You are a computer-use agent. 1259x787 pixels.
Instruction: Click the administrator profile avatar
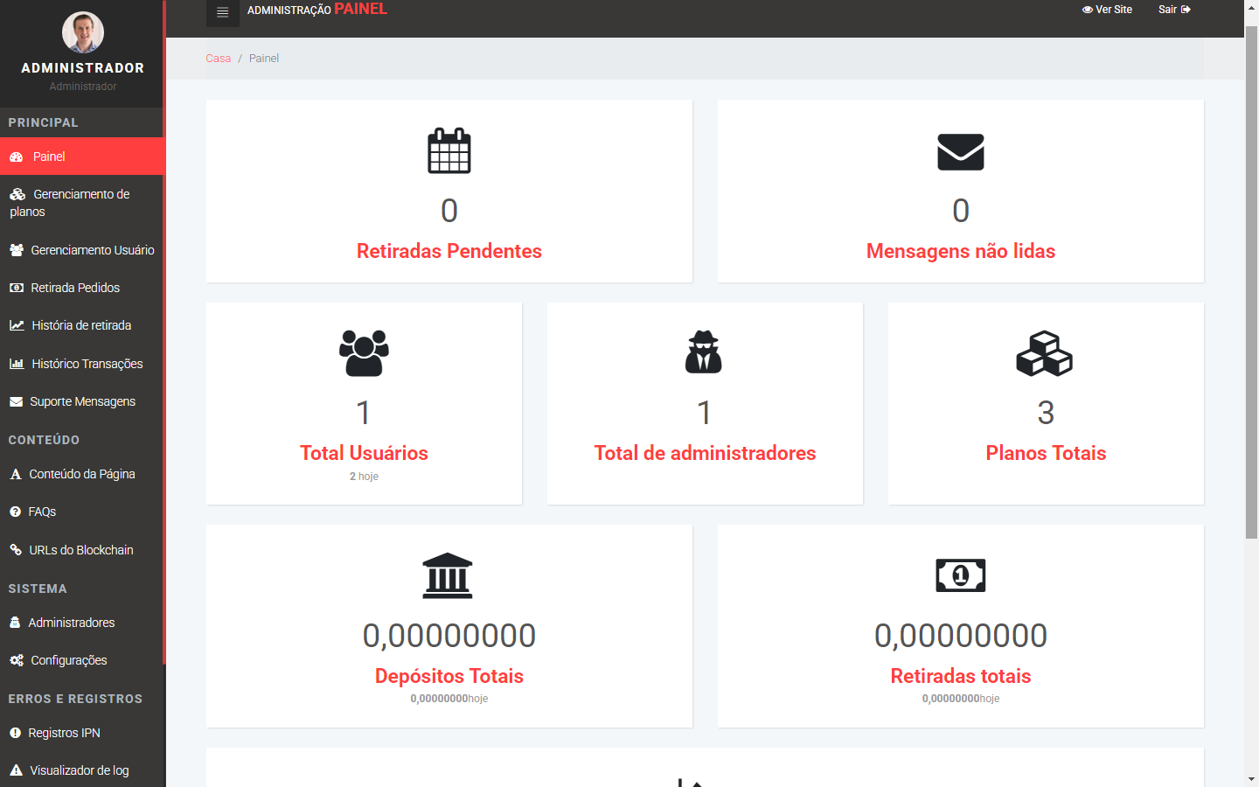coord(83,33)
